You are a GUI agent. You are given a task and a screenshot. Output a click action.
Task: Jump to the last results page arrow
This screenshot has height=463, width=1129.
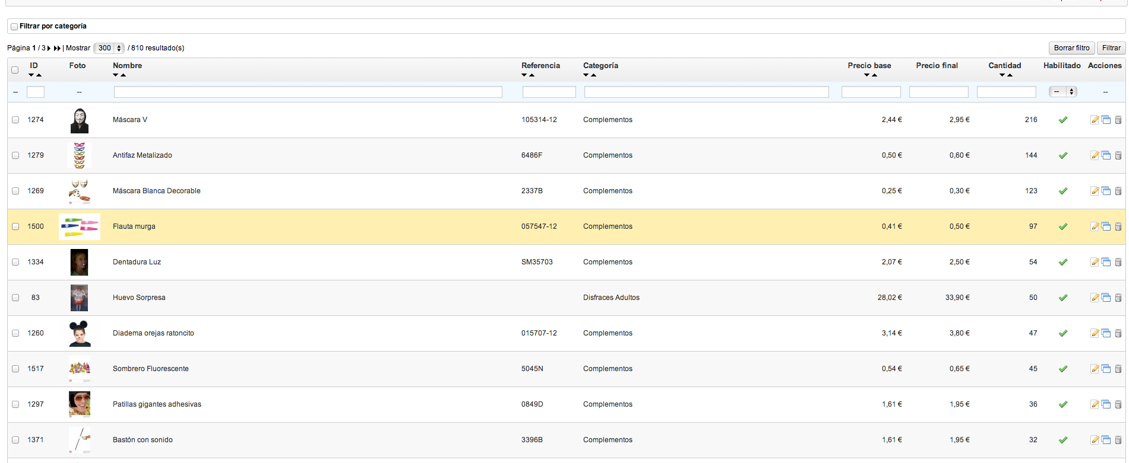pyautogui.click(x=57, y=48)
